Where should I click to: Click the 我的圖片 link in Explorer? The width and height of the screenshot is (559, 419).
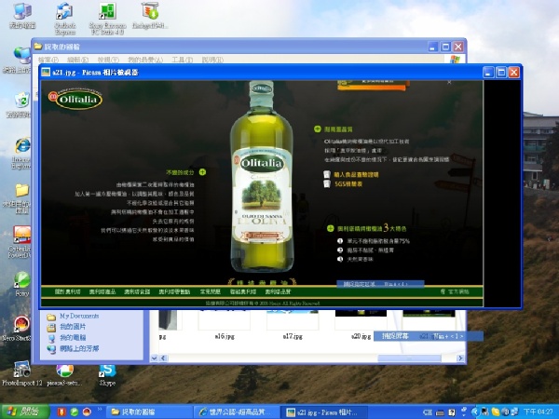73,327
